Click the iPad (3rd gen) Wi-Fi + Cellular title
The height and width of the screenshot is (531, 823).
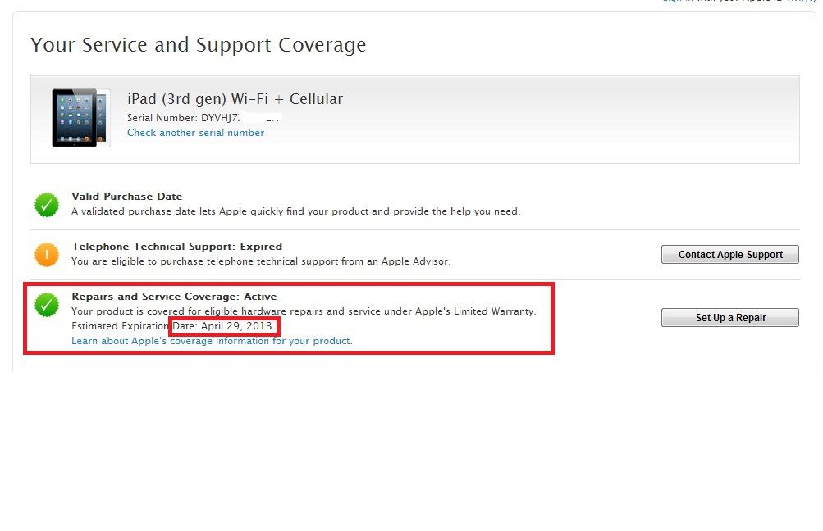point(235,99)
